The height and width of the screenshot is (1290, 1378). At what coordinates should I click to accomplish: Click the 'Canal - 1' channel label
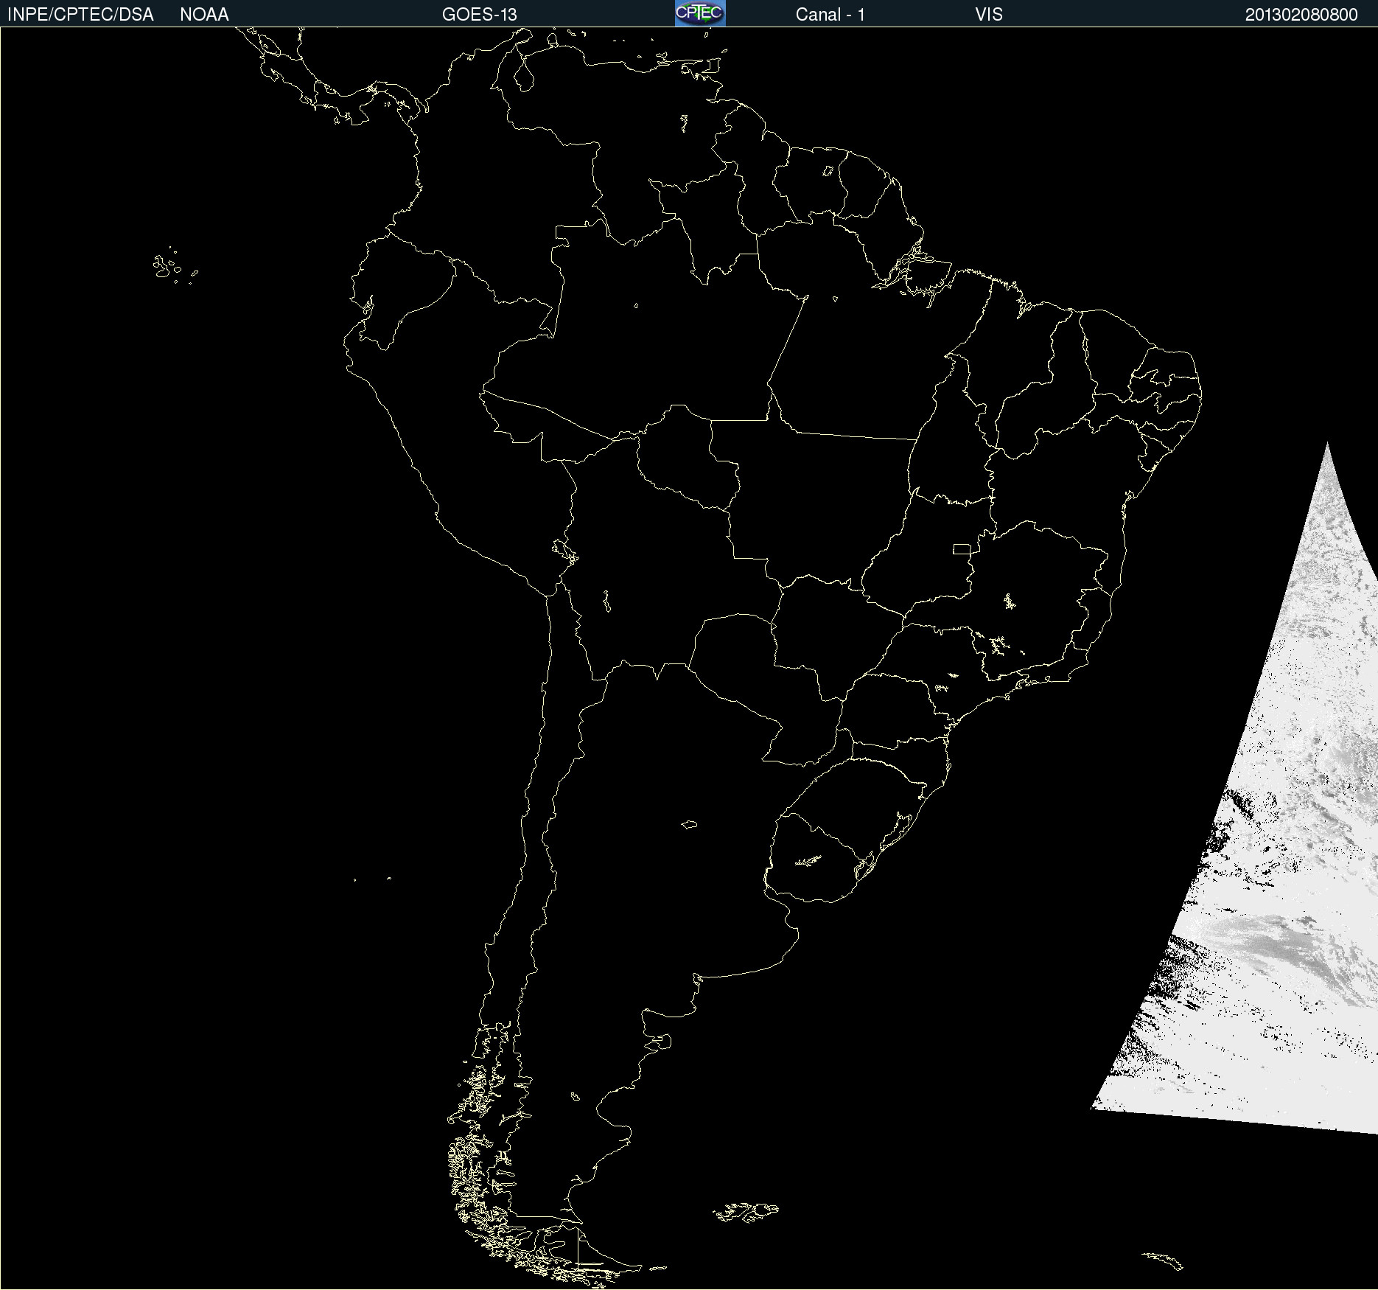pos(830,15)
